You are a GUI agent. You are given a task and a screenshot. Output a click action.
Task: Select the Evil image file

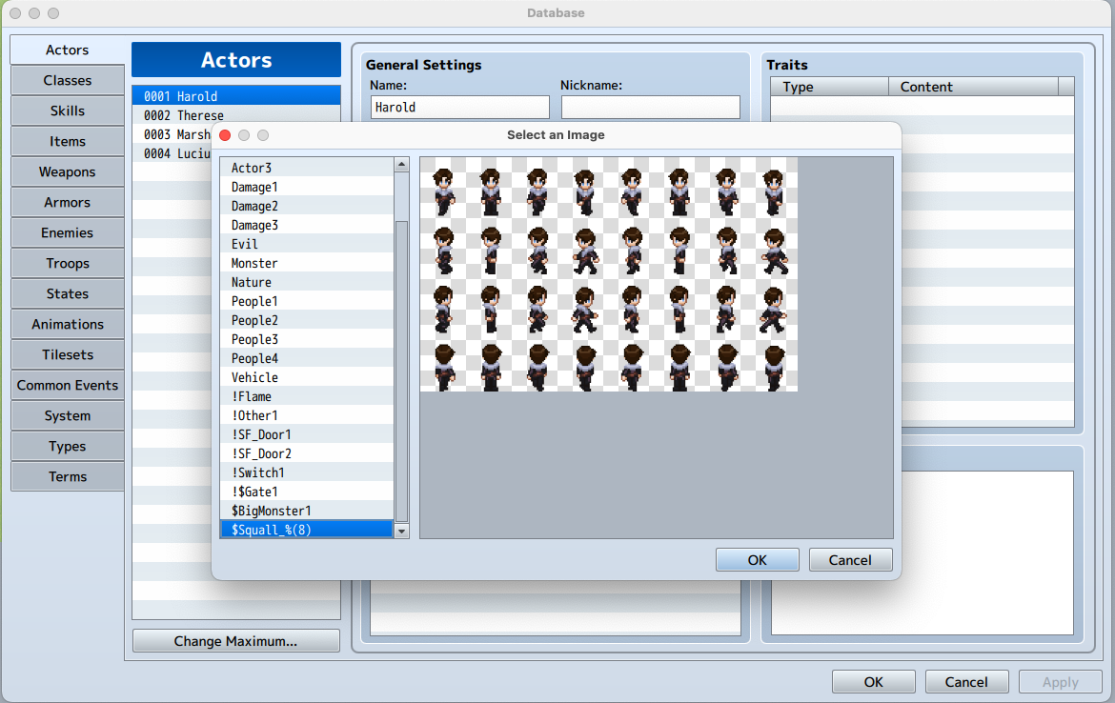[x=307, y=244]
